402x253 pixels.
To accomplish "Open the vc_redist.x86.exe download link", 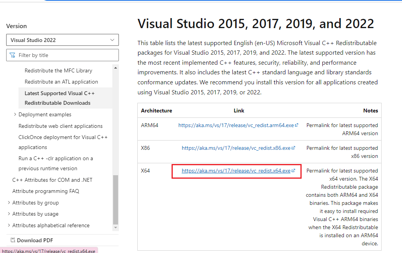I will (236, 148).
